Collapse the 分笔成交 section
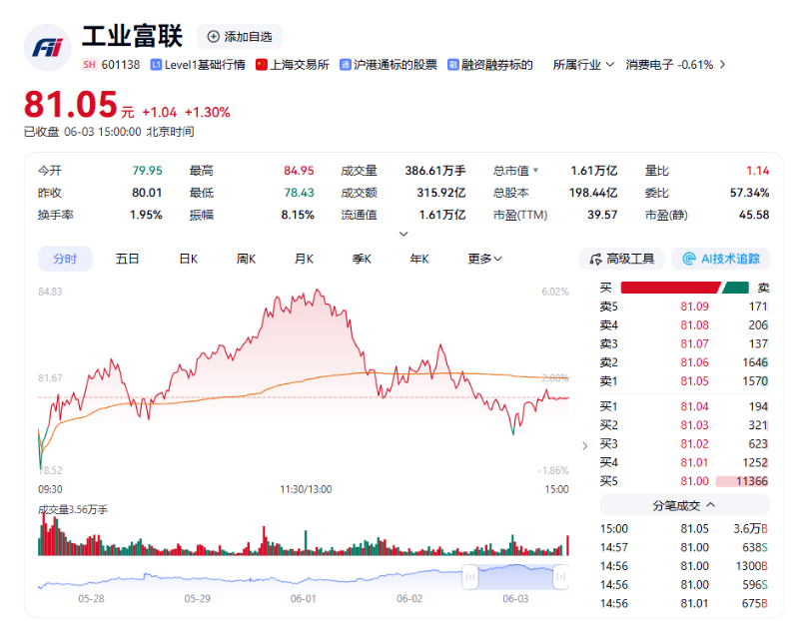The width and height of the screenshot is (798, 621). pos(684,505)
